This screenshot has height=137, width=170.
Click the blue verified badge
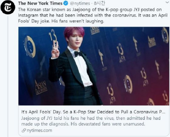tap(66, 3)
